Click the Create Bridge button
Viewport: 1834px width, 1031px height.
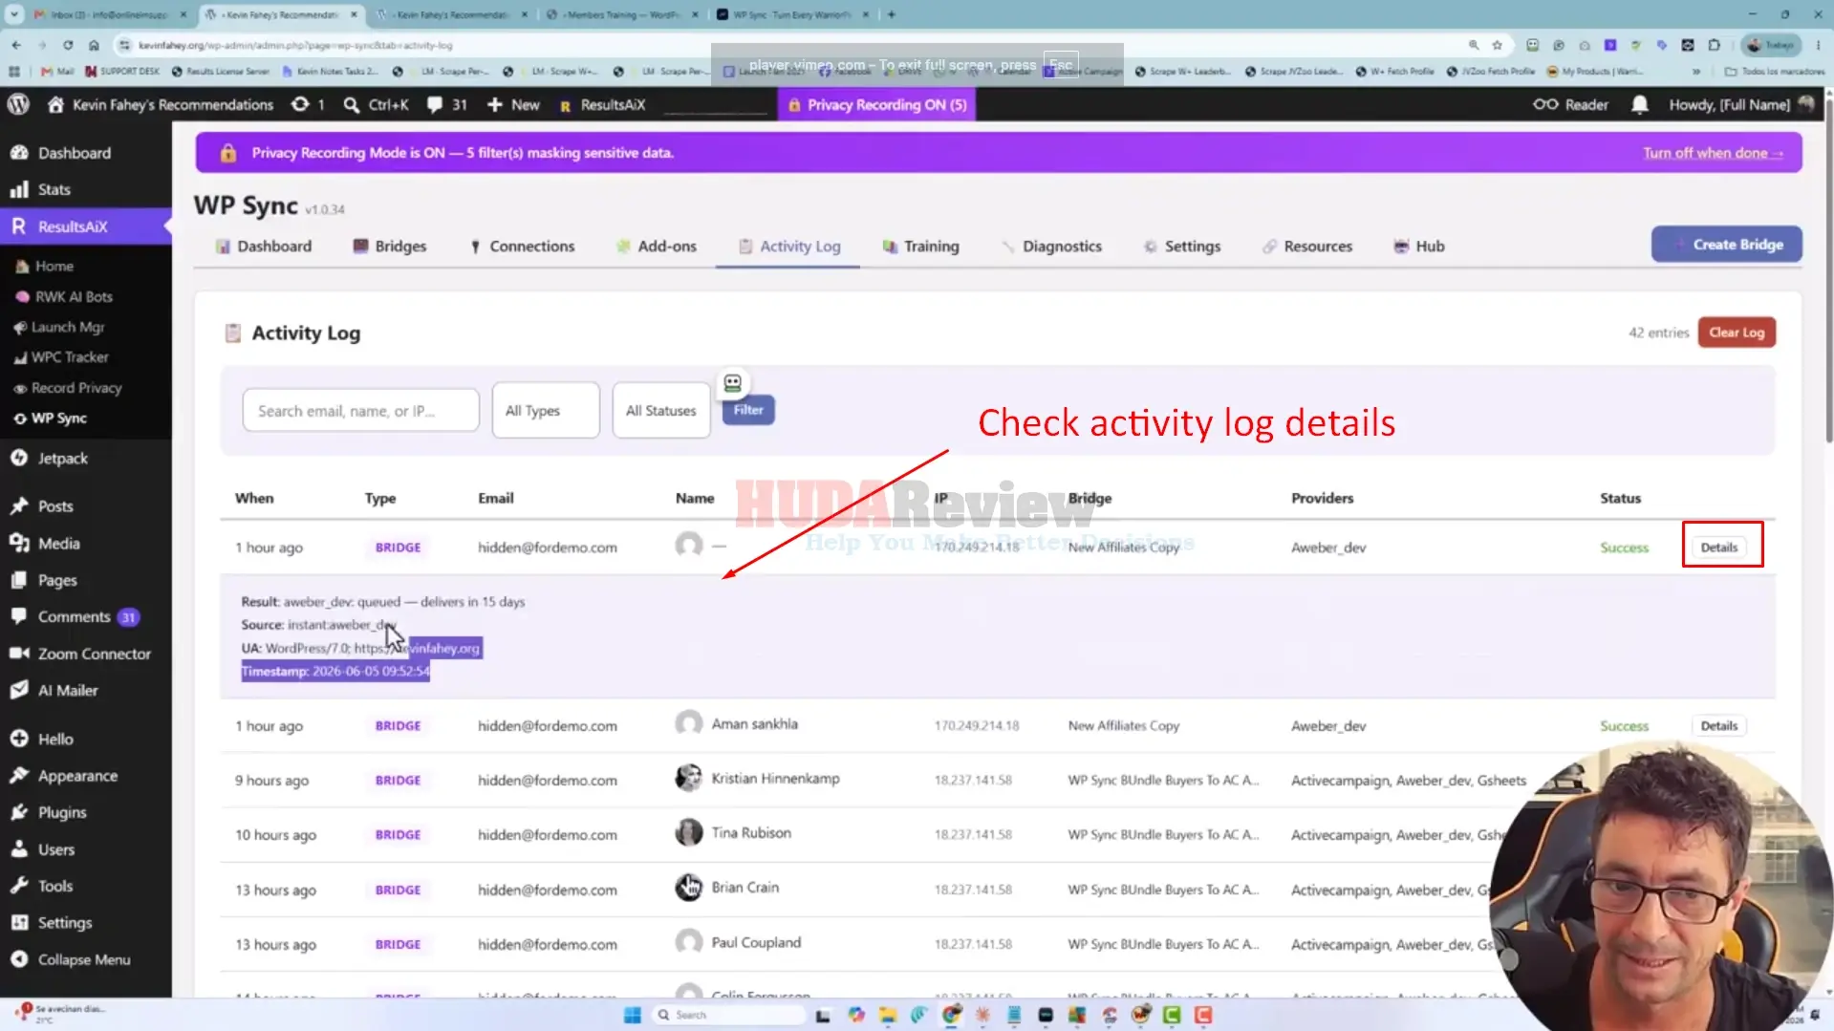(x=1726, y=245)
